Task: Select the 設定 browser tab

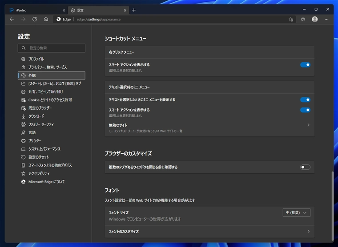Action: tap(99, 10)
